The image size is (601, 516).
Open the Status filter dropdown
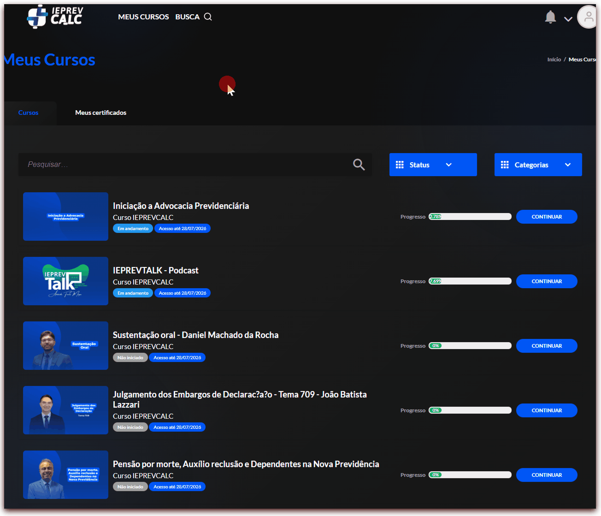pyautogui.click(x=433, y=165)
